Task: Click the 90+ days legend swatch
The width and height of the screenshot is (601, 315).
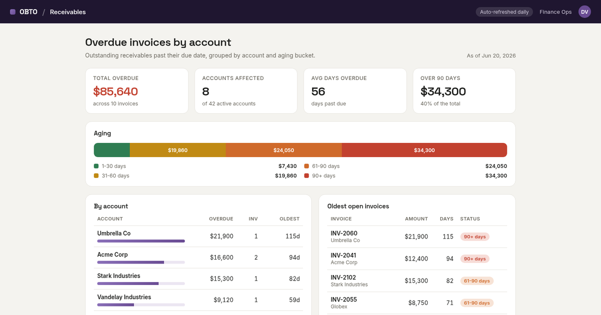Action: tap(307, 175)
